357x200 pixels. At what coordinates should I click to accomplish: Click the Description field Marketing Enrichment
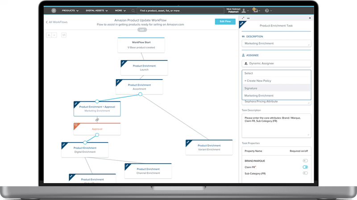(x=276, y=44)
